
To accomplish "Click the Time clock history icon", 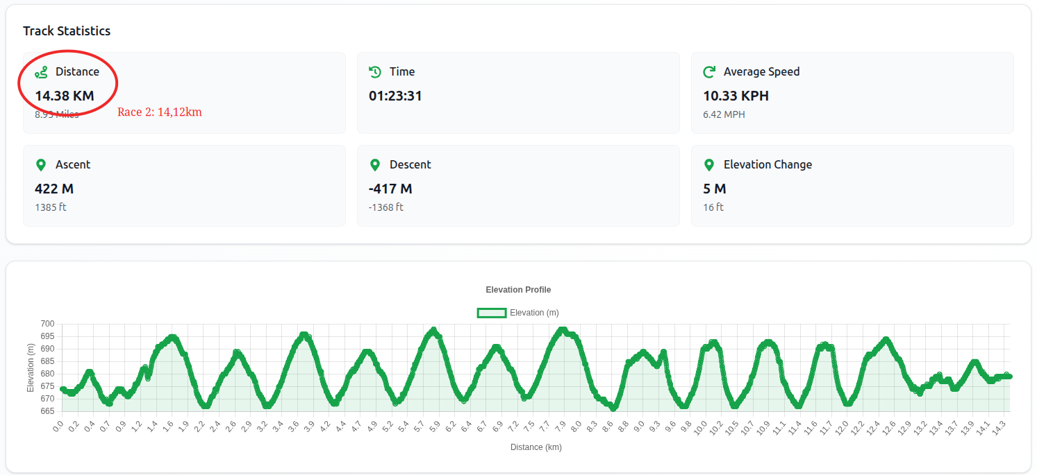I will tap(375, 72).
